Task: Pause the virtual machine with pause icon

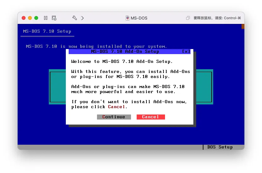Action: point(46,18)
